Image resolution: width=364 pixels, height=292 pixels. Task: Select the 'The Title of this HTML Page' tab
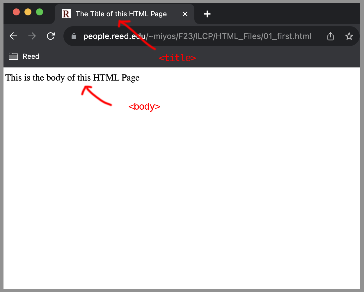(x=121, y=14)
